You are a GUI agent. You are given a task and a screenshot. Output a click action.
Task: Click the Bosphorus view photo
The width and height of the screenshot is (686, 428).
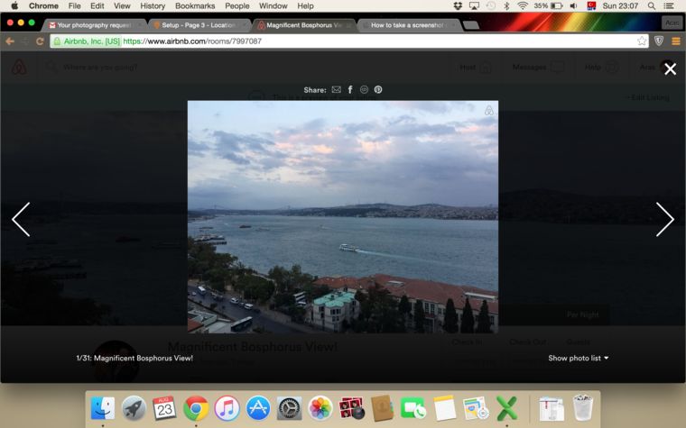click(x=342, y=216)
